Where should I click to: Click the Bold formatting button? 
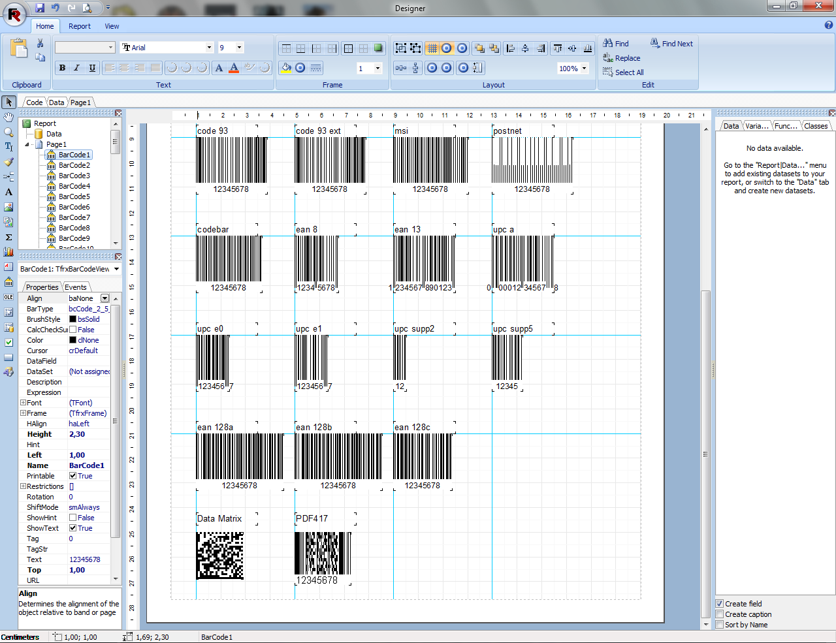tap(62, 68)
